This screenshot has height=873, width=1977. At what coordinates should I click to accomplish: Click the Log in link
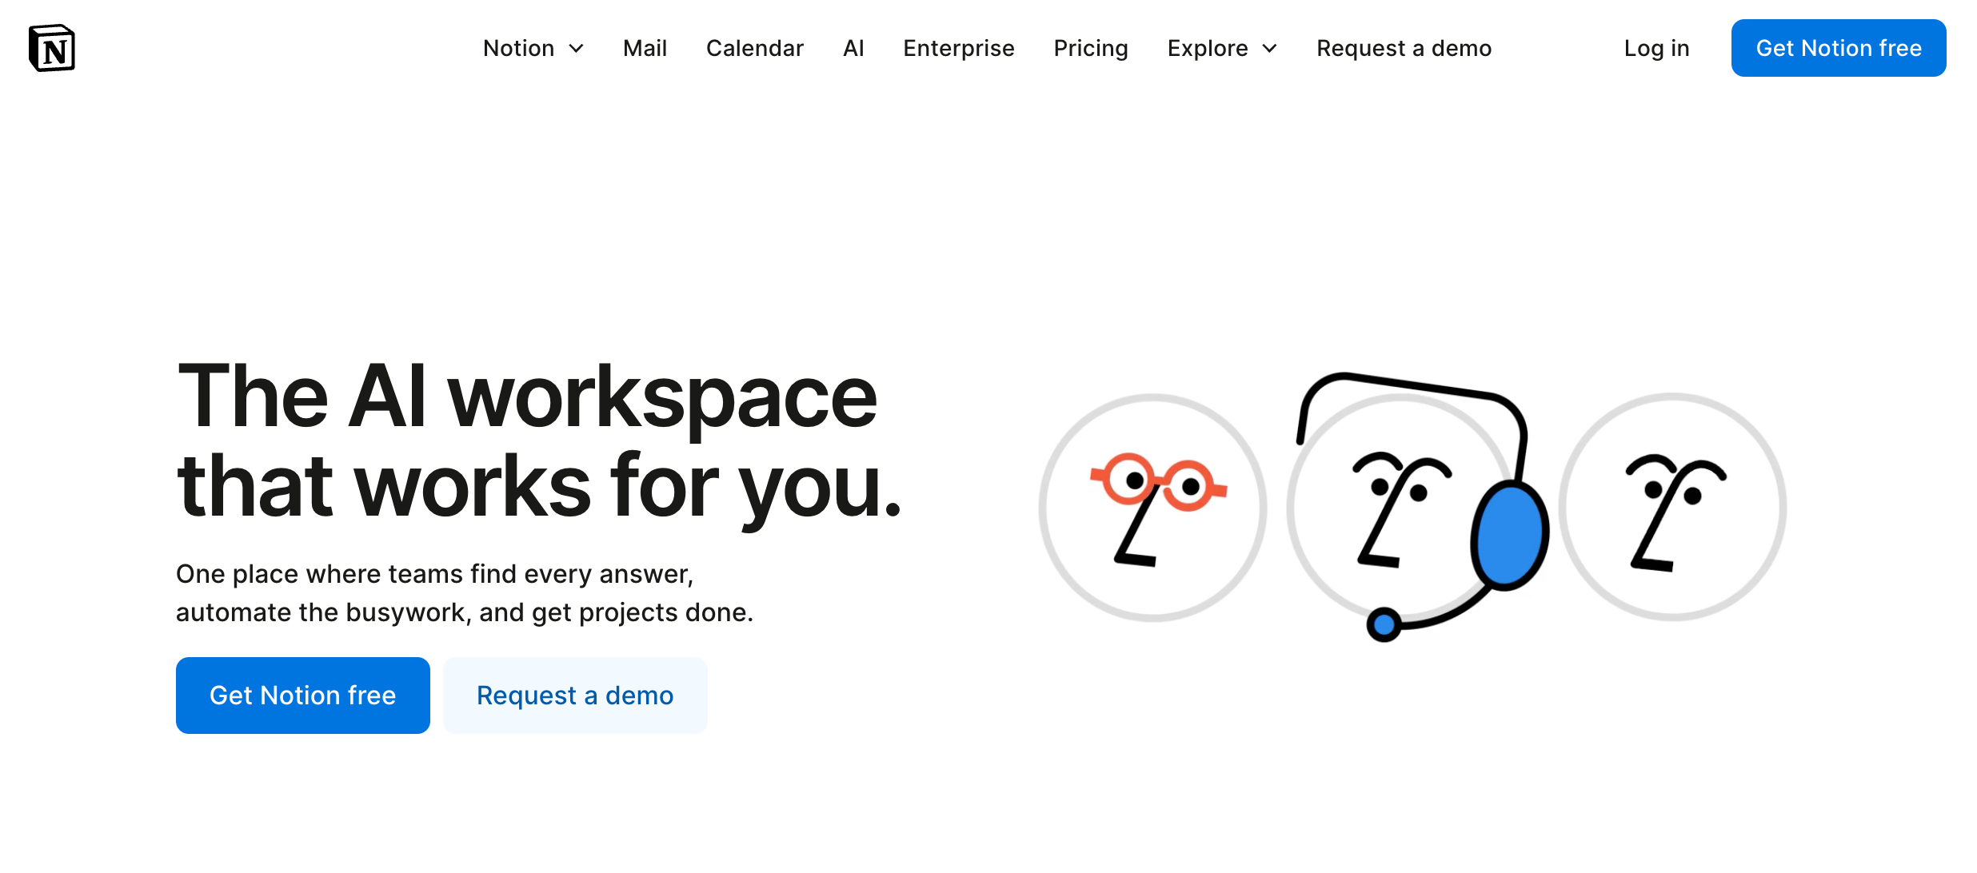(x=1656, y=49)
